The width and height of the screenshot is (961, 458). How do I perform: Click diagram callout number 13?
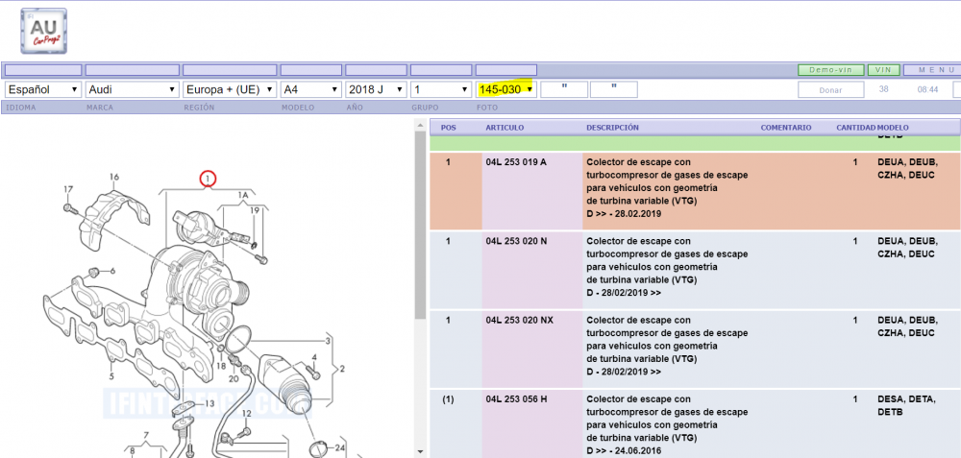click(209, 403)
